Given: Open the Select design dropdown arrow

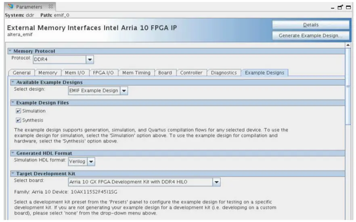Looking at the screenshot, I should tap(124, 91).
